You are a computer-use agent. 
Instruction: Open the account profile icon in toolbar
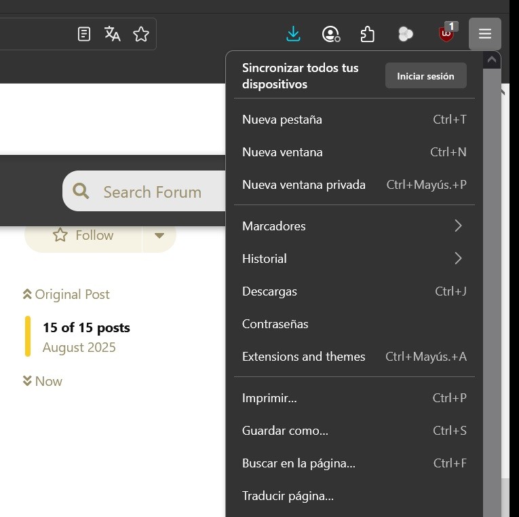(330, 34)
